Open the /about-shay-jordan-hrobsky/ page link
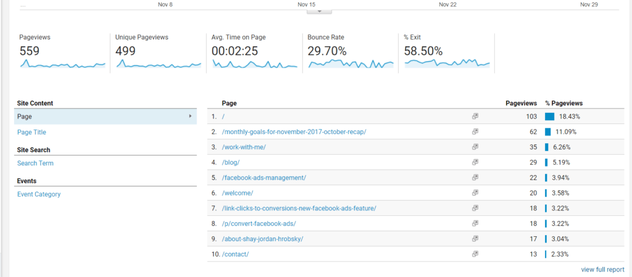Screen dimensions: 632x277 262,239
